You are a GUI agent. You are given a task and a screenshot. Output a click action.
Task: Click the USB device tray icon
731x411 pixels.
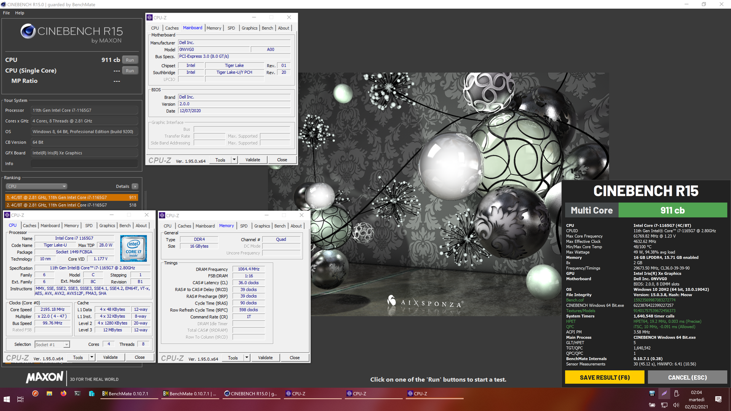click(x=677, y=393)
